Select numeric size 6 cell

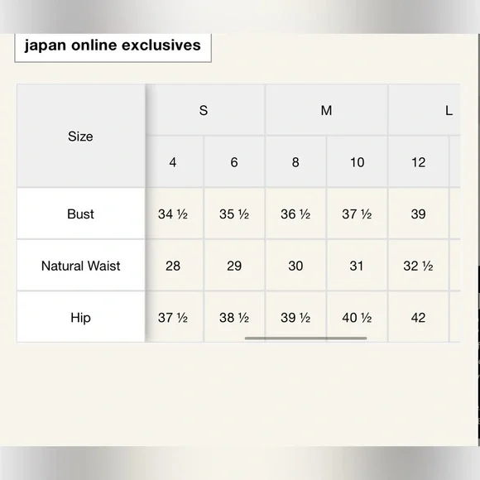[234, 162]
